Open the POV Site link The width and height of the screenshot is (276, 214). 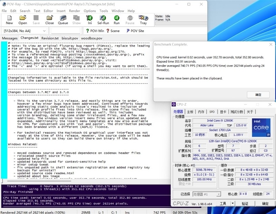[135, 31]
